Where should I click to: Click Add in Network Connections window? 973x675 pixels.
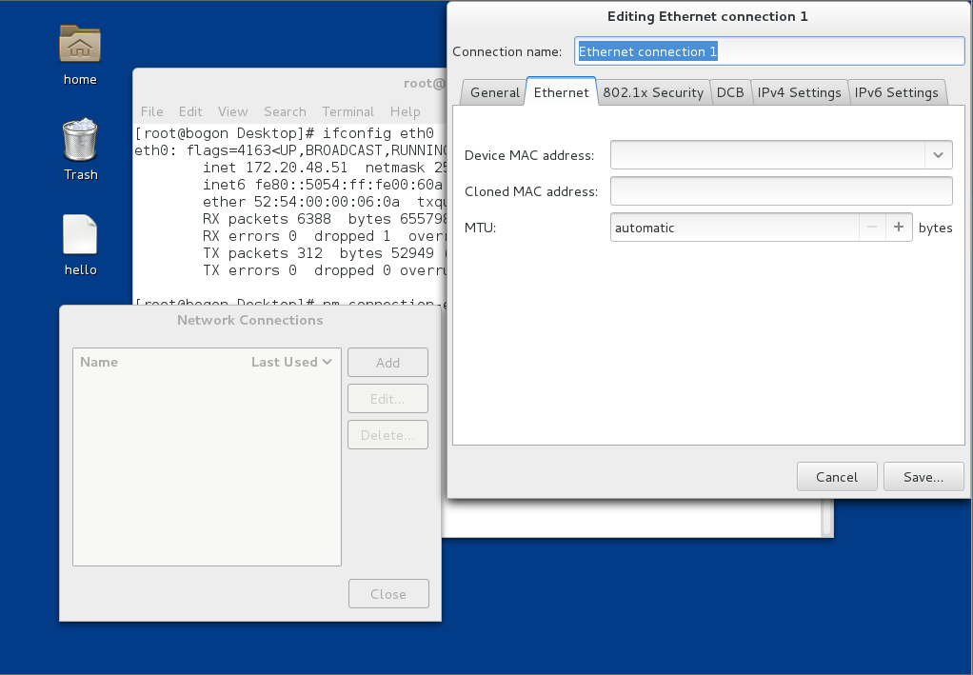click(x=387, y=363)
